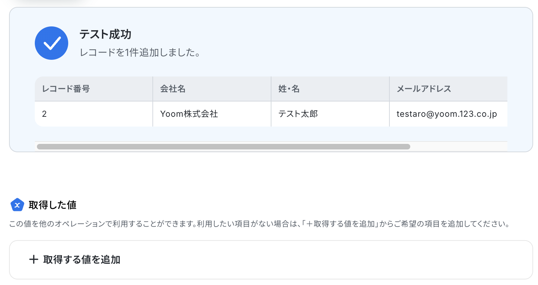Image resolution: width=538 pixels, height=285 pixels.
Task: Select the テスト太郎 cell
Action: [330, 114]
